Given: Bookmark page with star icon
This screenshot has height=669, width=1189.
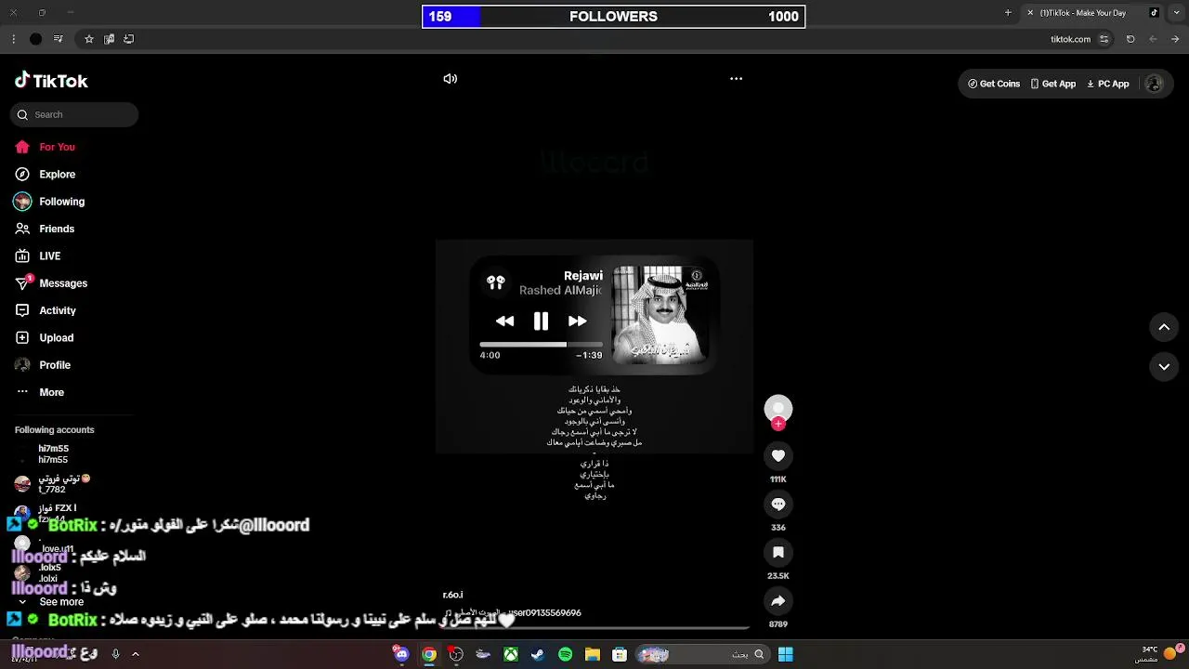Looking at the screenshot, I should (89, 39).
